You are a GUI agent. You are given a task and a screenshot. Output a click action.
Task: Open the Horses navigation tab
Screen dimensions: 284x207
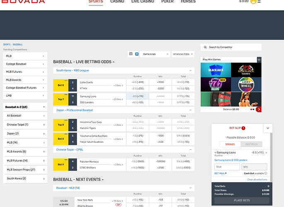click(x=188, y=2)
